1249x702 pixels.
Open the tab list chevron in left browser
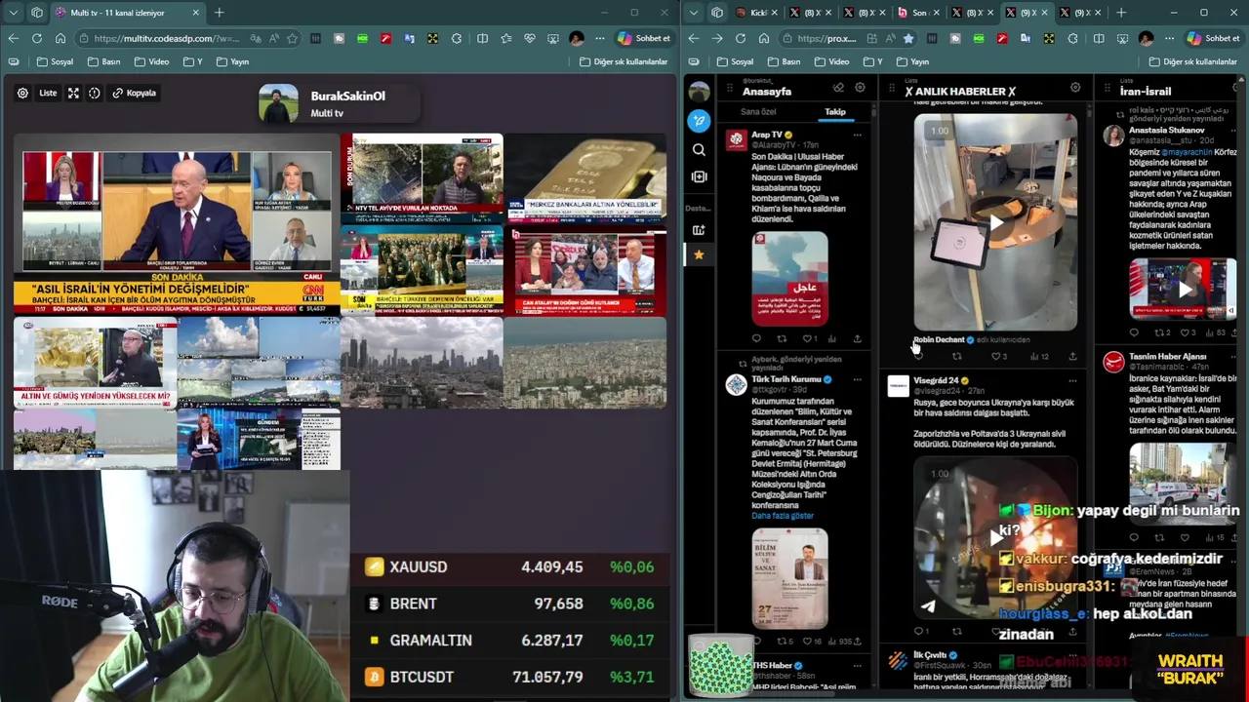[x=12, y=13]
